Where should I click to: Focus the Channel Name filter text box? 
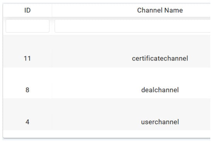132,26
